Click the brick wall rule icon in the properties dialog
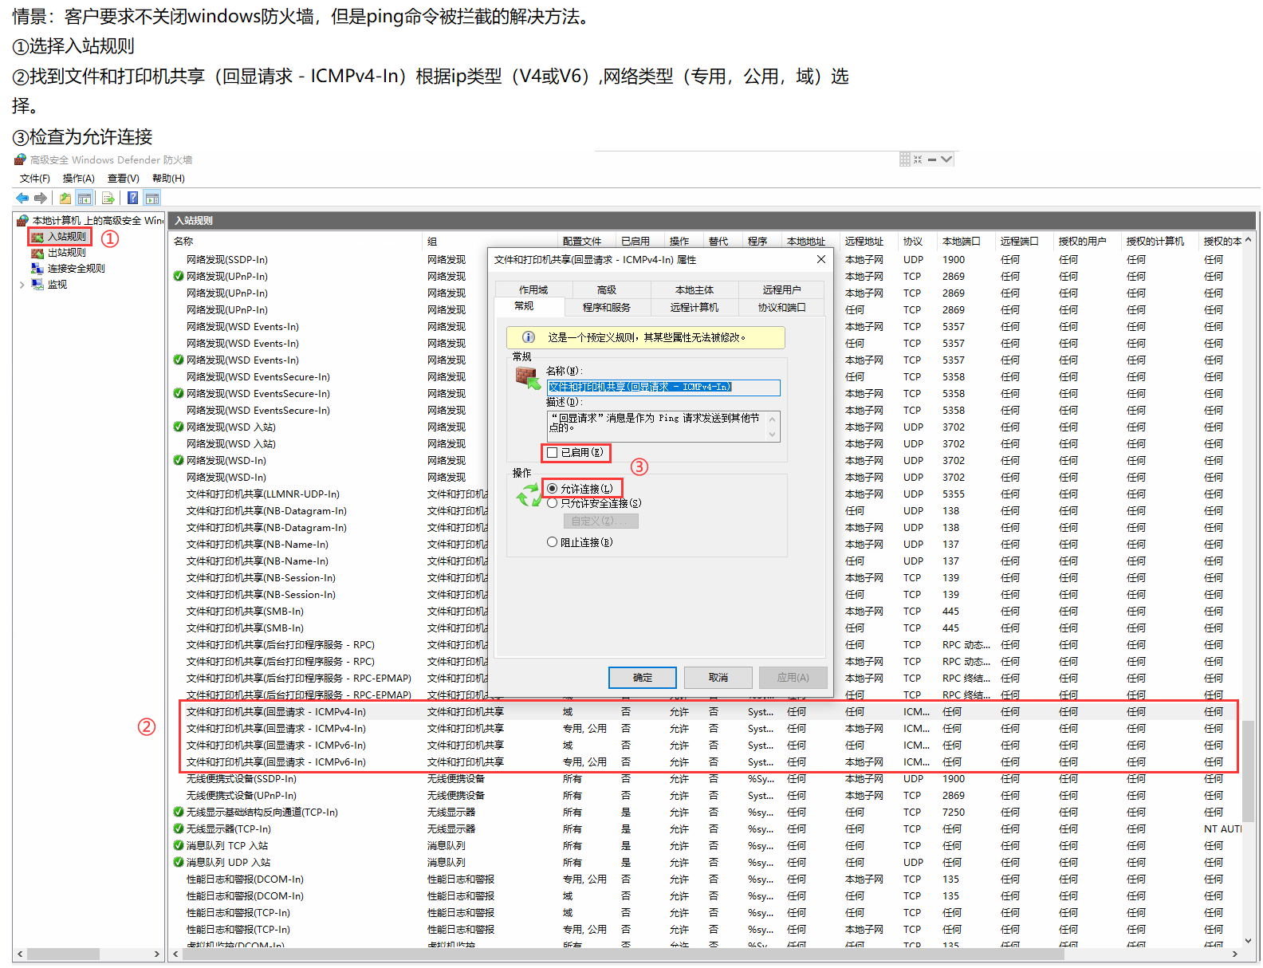 tap(528, 377)
